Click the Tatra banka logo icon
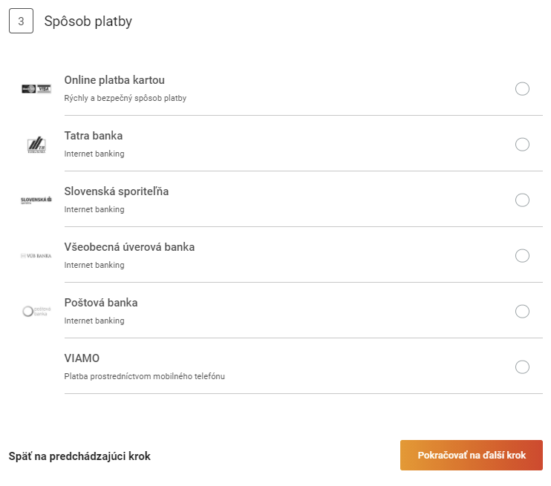Viewport: 551px width, 486px height. [x=36, y=145]
